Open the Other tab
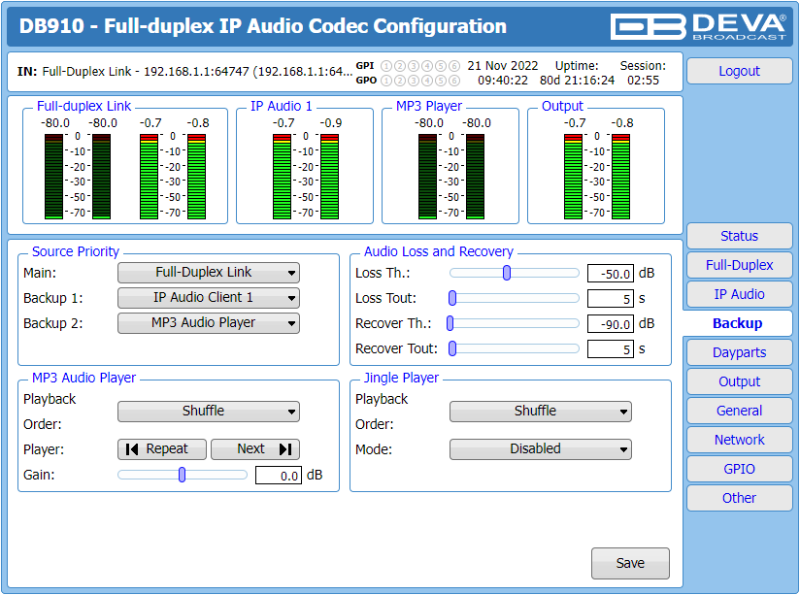 coord(739,498)
